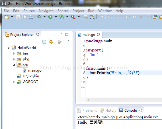Close the Console view
The width and height of the screenshot is (162, 129).
click(140, 111)
